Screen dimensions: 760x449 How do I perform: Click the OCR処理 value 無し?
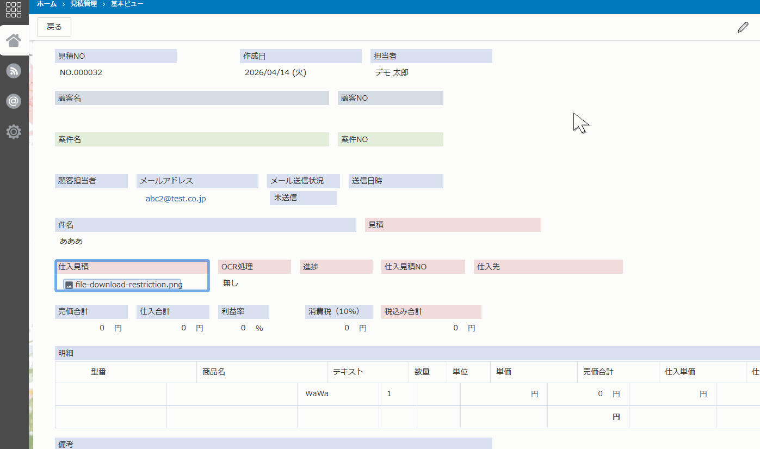click(231, 283)
